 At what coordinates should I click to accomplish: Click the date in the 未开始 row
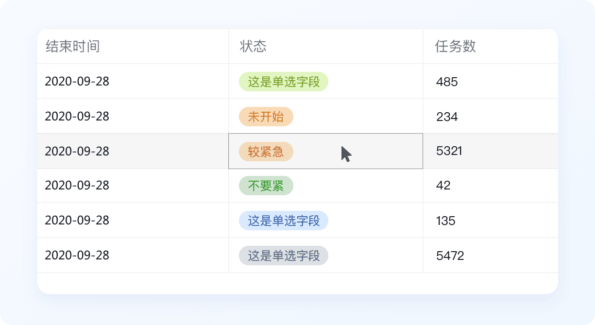(77, 117)
